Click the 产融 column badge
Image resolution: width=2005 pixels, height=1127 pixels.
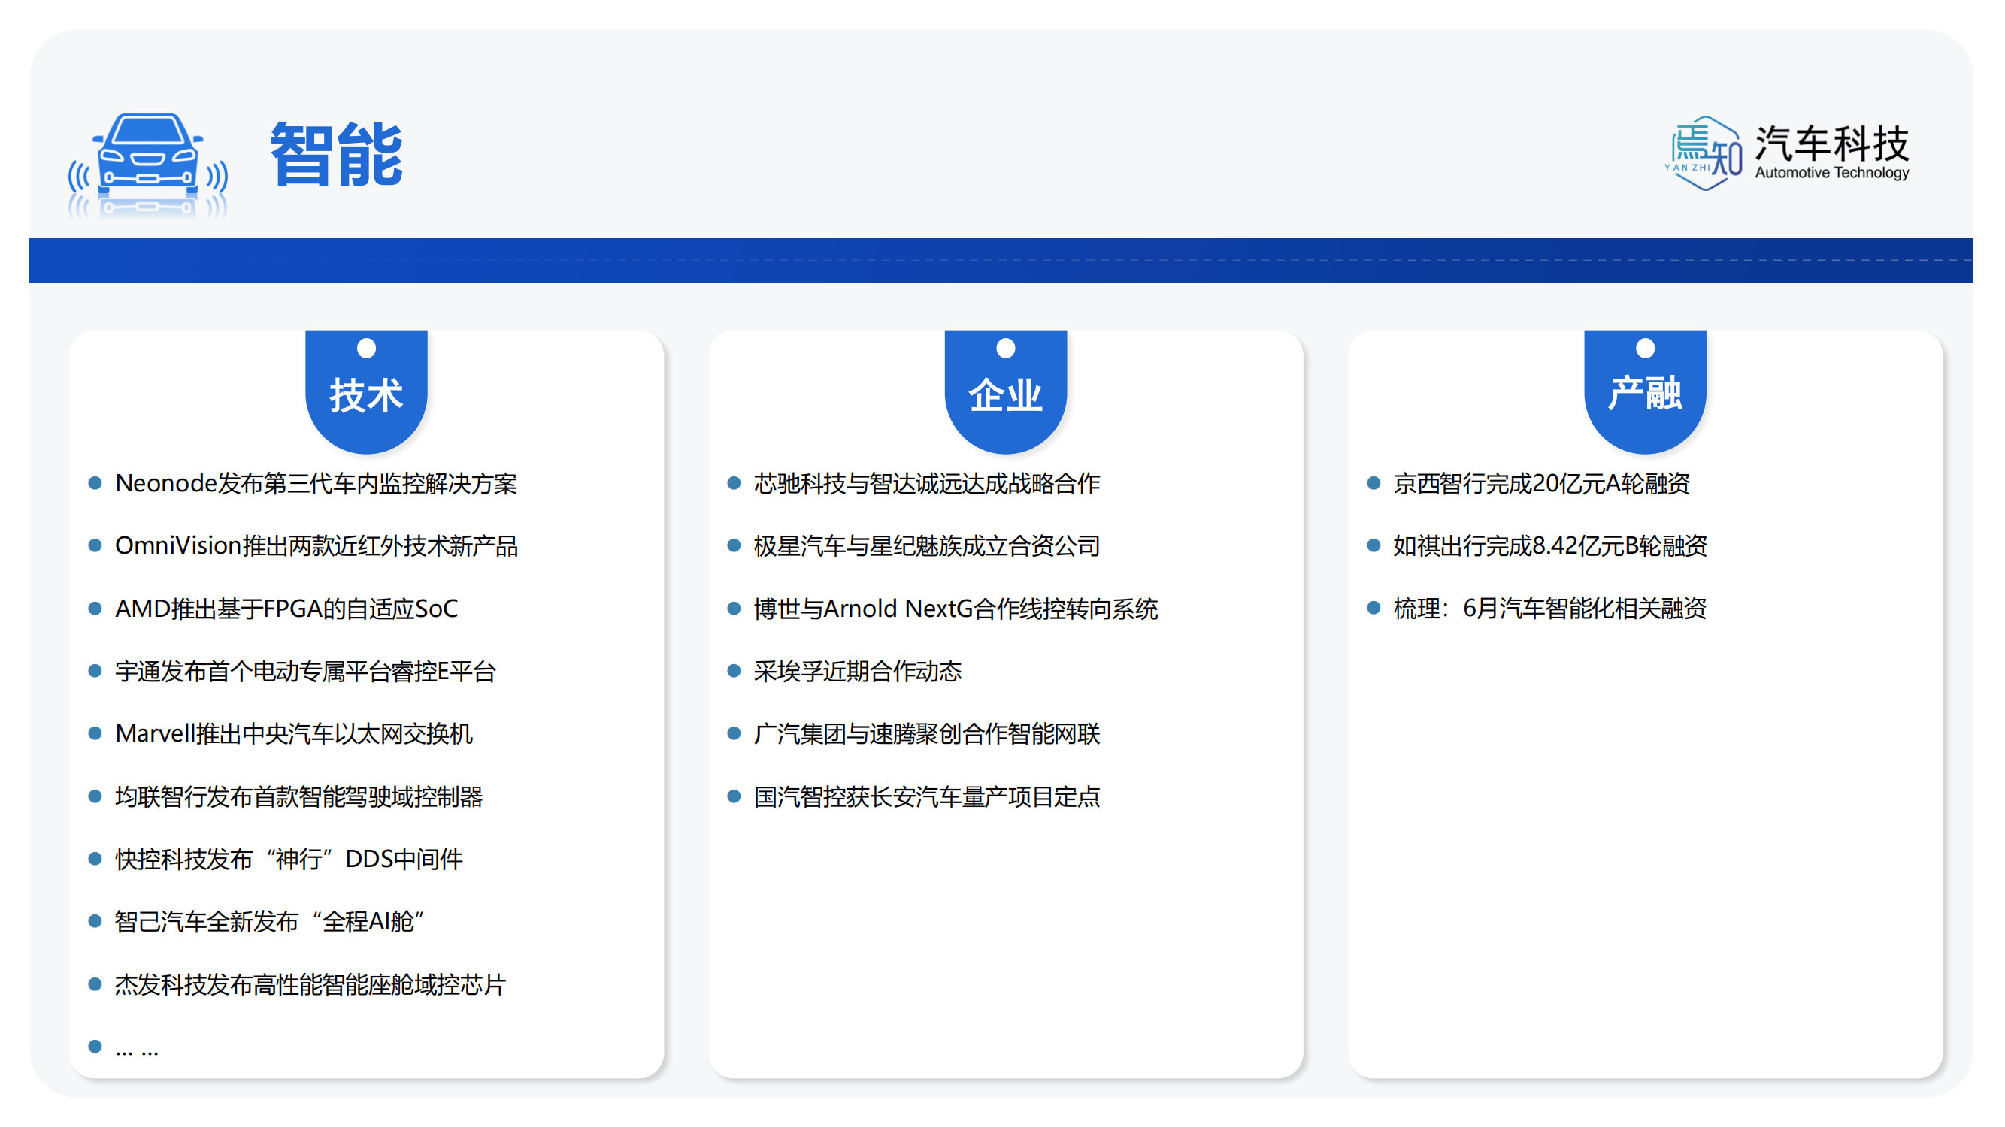click(1645, 391)
